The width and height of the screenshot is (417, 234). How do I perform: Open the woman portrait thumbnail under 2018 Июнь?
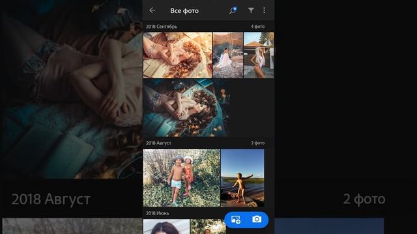coord(167,227)
